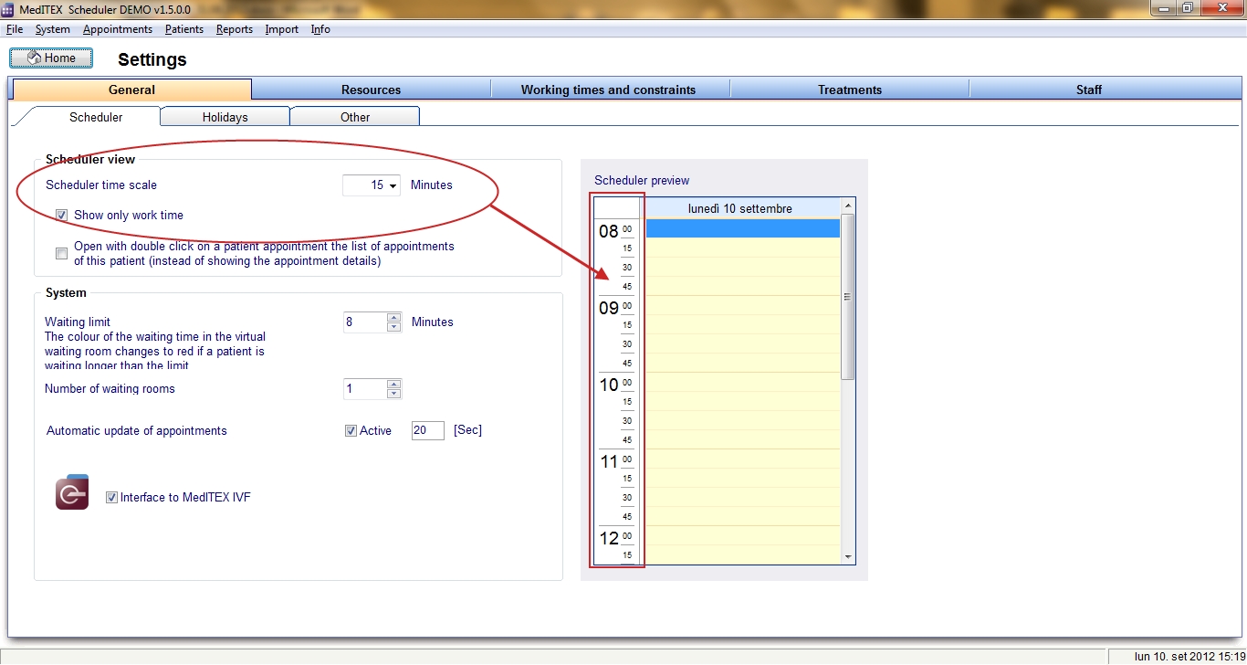Viewport: 1247px width, 665px height.
Task: Toggle Show only work time checkbox
Action: pyautogui.click(x=62, y=216)
